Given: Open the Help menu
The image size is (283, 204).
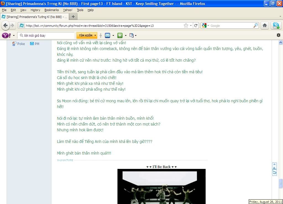Looking at the screenshot, I should 91,10.
